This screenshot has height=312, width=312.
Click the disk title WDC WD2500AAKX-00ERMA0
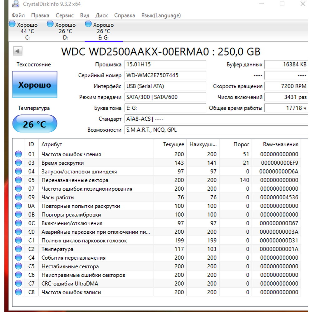pos(135,52)
